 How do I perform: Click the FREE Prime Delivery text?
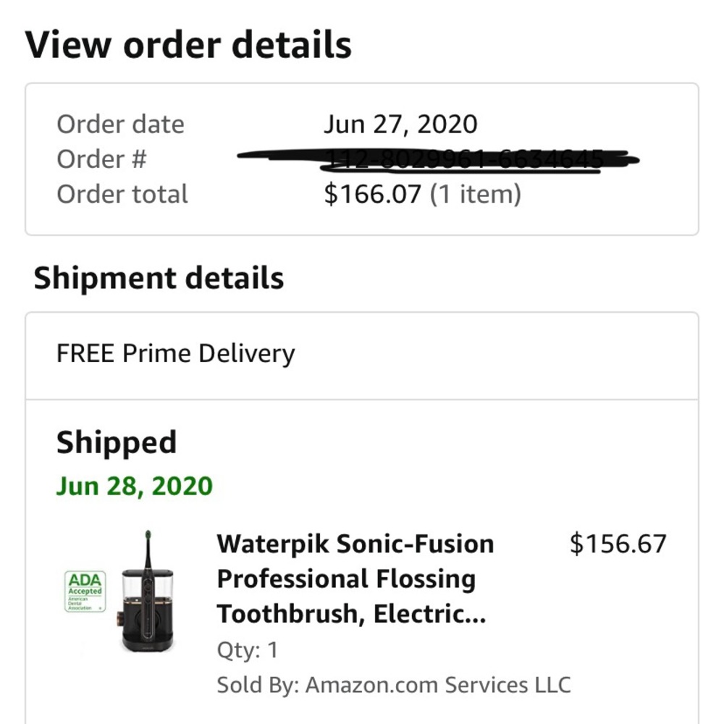175,353
